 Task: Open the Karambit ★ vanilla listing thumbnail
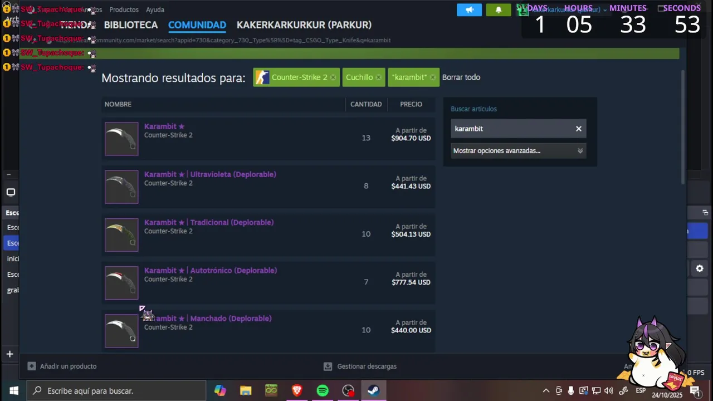point(121,139)
